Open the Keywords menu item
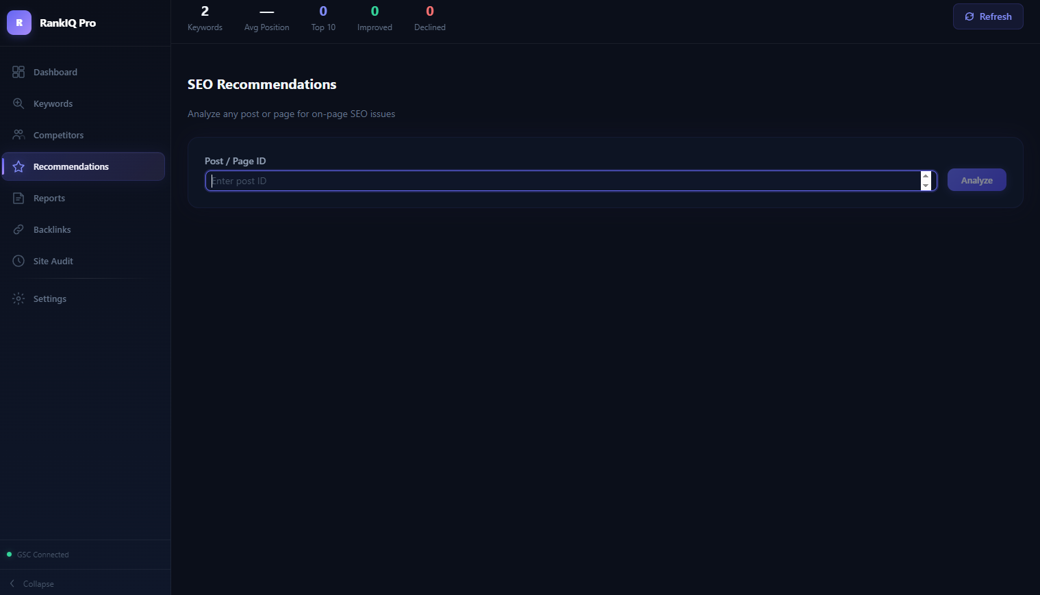This screenshot has height=595, width=1040. tap(53, 103)
